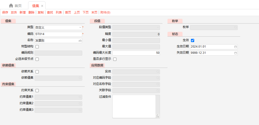Switch to the 首页 tab
This screenshot has width=259, height=125.
coord(15,6)
